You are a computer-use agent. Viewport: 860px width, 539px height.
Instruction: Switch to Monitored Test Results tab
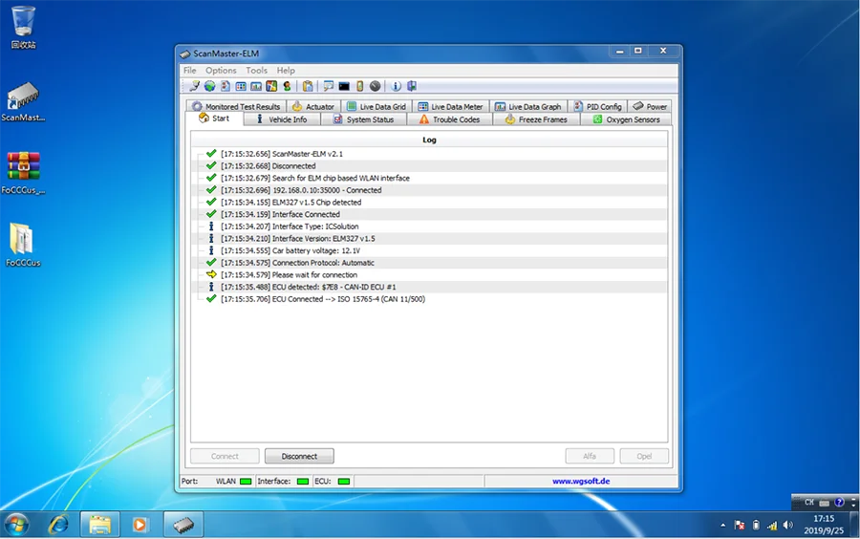click(236, 106)
